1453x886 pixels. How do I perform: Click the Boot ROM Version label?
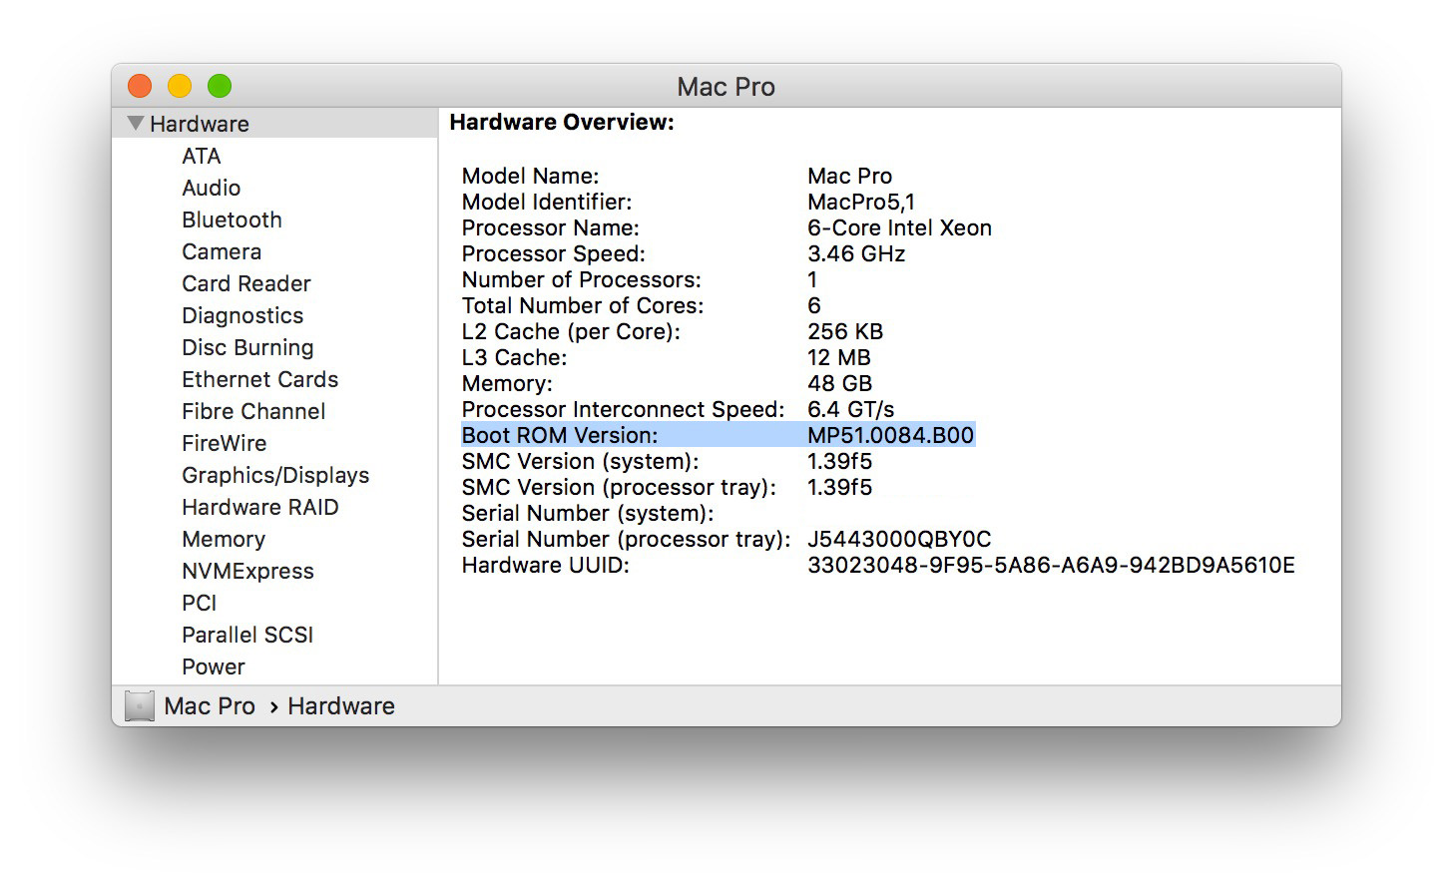tap(560, 435)
